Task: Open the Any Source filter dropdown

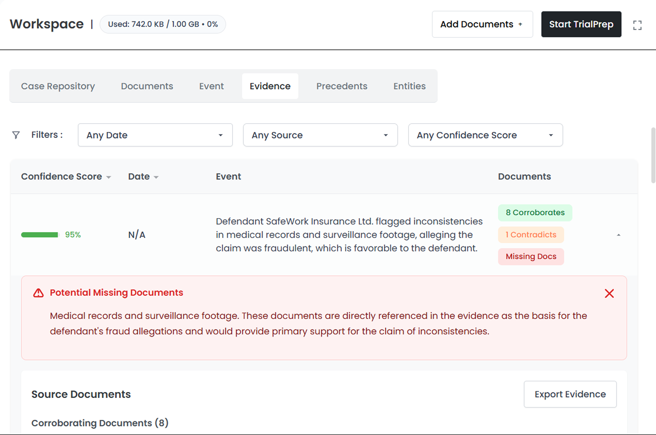Action: [x=320, y=135]
